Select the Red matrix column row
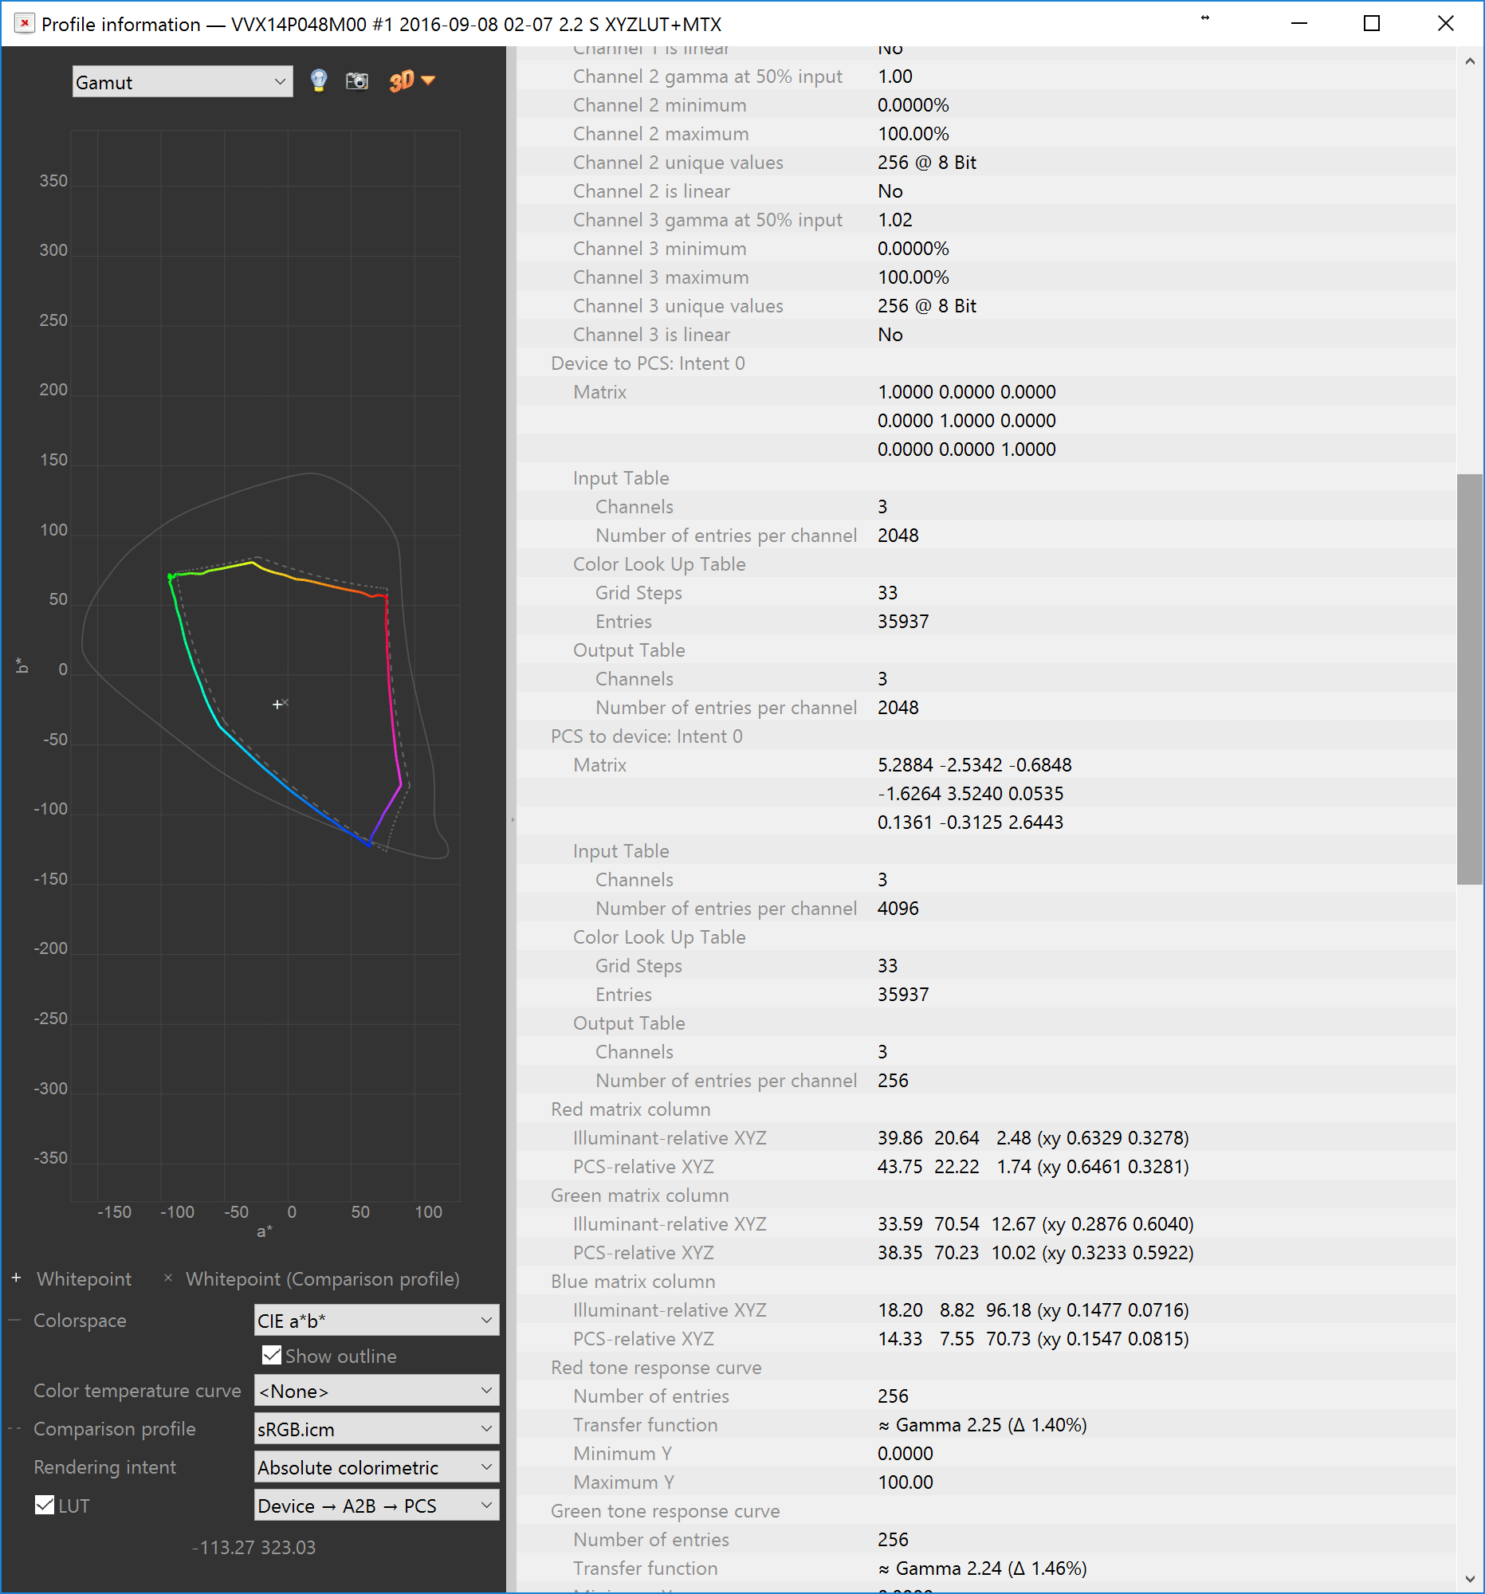 [985, 1109]
